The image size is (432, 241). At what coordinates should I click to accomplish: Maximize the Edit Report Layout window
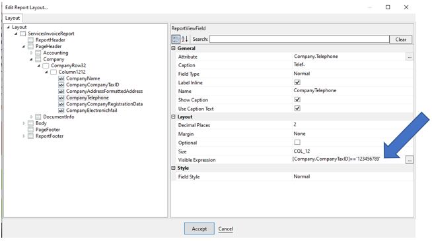pyautogui.click(x=388, y=7)
